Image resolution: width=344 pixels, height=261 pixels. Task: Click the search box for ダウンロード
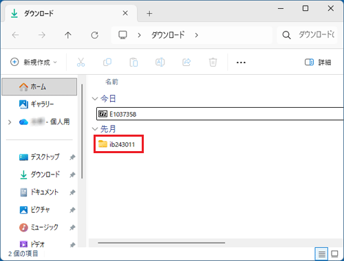point(307,35)
